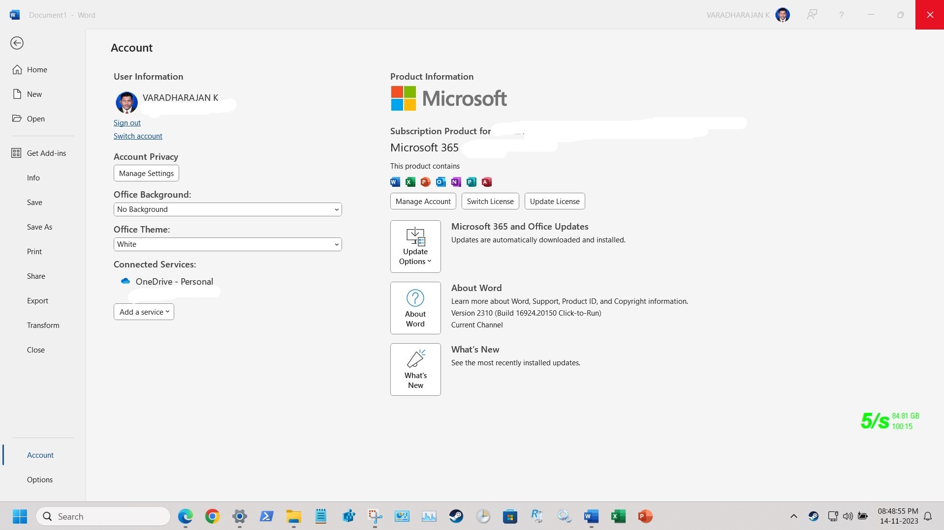Image resolution: width=944 pixels, height=530 pixels.
Task: Click the OneNote icon in product contents
Action: tap(456, 182)
